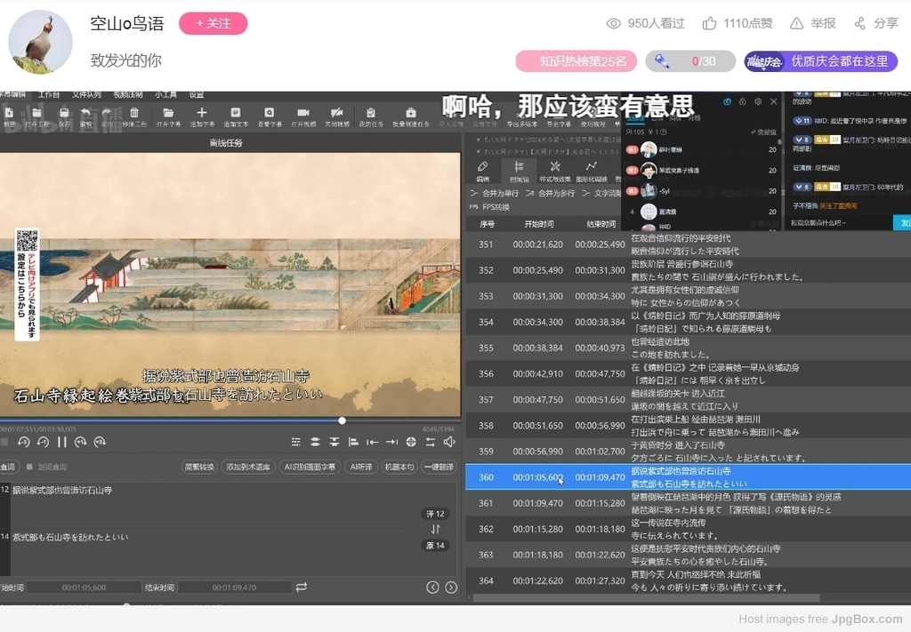The width and height of the screenshot is (911, 632).
Task: Click the AI识别画面字幕 button
Action: point(310,467)
